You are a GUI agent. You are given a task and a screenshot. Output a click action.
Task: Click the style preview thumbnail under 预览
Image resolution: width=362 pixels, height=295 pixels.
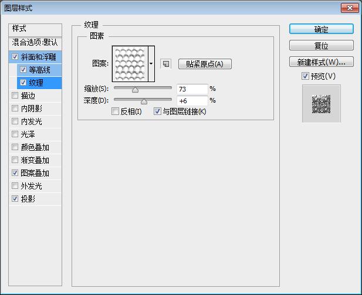point(321,104)
